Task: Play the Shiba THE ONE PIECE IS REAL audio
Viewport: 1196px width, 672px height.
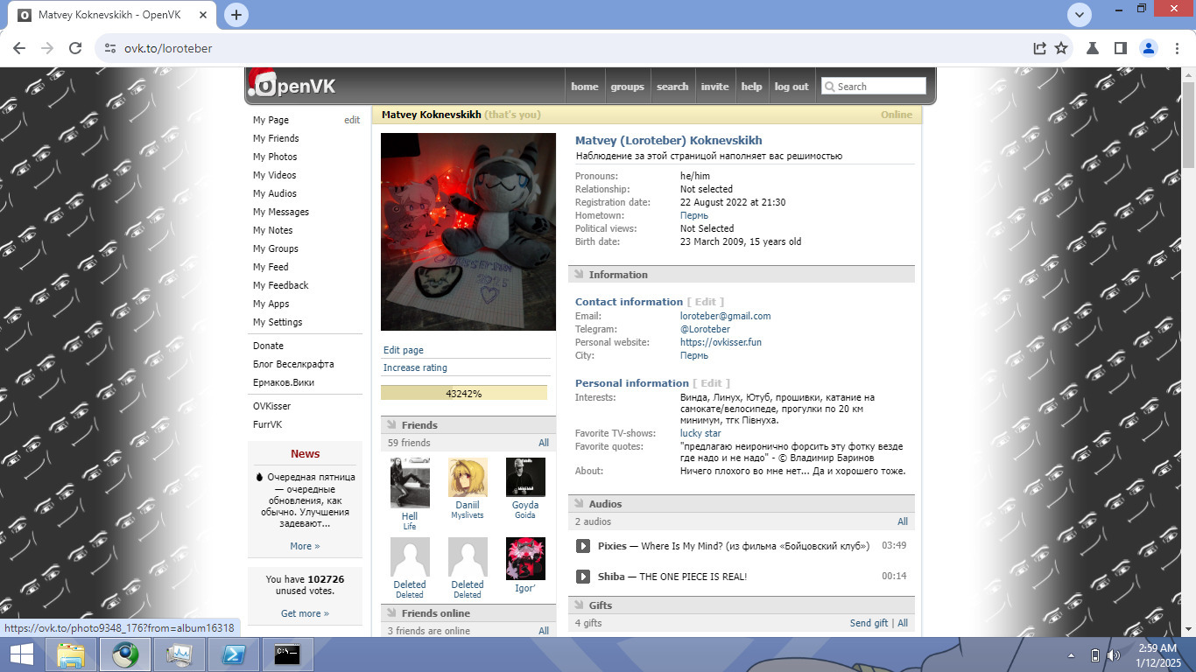Action: (x=583, y=577)
